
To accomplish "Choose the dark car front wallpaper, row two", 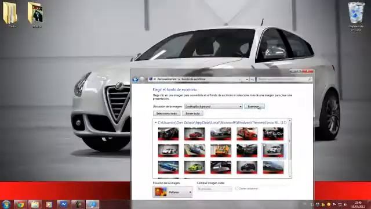I will point(247,150).
